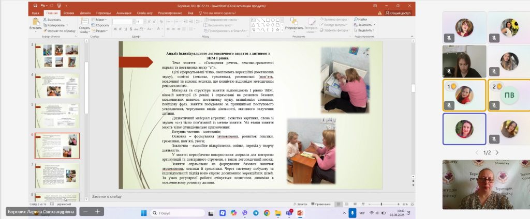This screenshot has height=219, width=530.
Task: Create a new slide with Создать слайд
Action: pos(84,26)
